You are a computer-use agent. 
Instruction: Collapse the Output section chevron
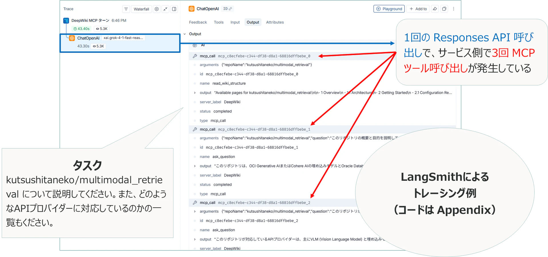tap(185, 34)
